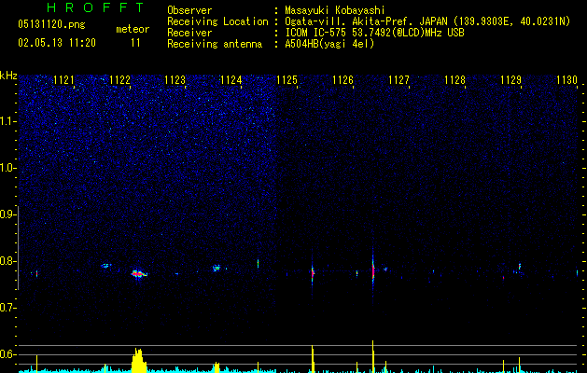The height and width of the screenshot is (373, 587).
Task: Click the strong meteor echo after 1122
Action: click(x=139, y=274)
